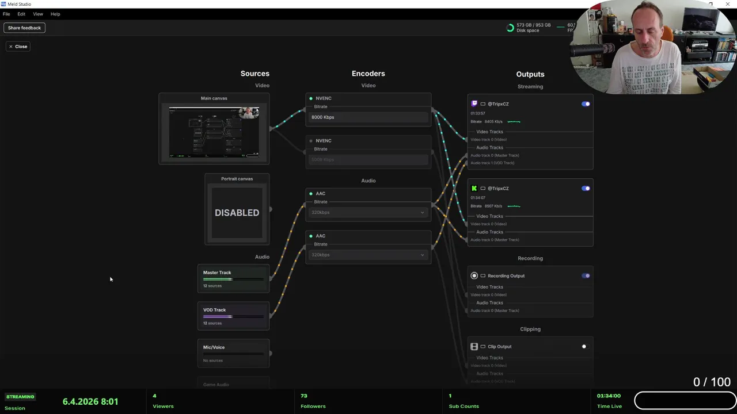737x414 pixels.
Task: Click the disk space ring indicator
Action: coord(510,28)
